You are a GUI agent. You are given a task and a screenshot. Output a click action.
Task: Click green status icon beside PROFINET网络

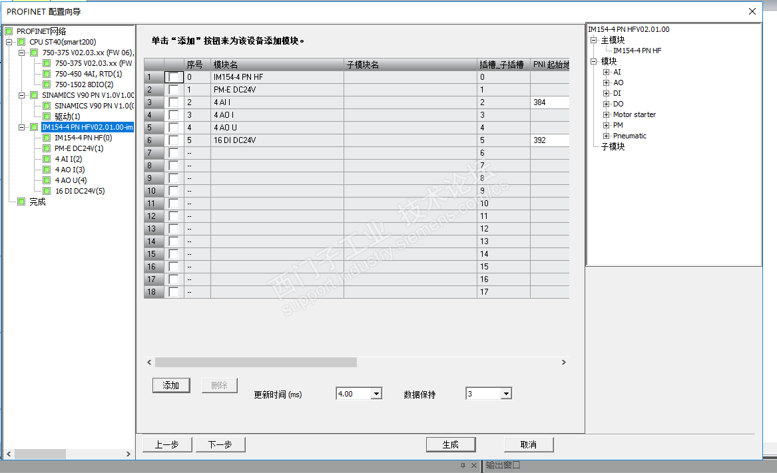click(9, 31)
